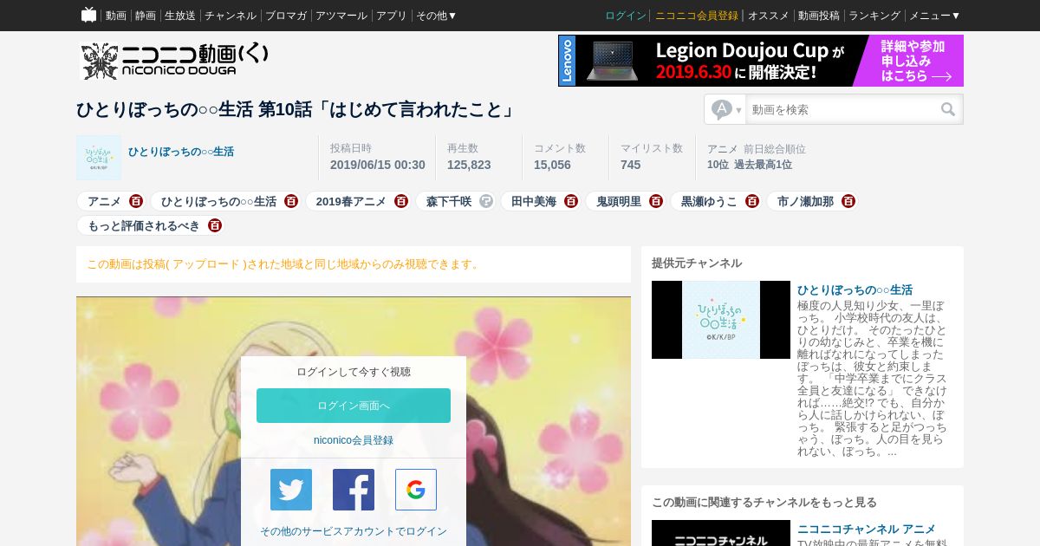Open アツマール in the top navigation
This screenshot has height=546, width=1040.
(341, 16)
